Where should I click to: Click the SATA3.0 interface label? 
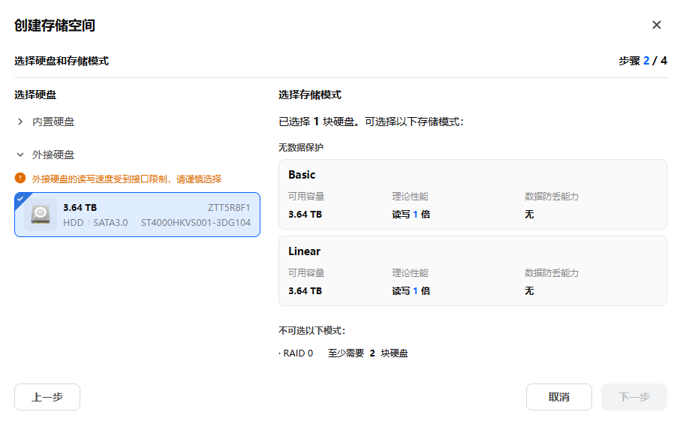click(x=110, y=223)
